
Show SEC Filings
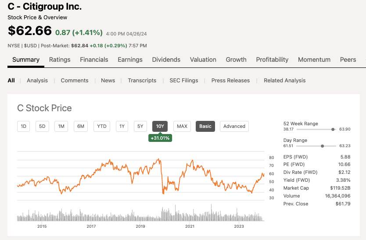point(184,81)
